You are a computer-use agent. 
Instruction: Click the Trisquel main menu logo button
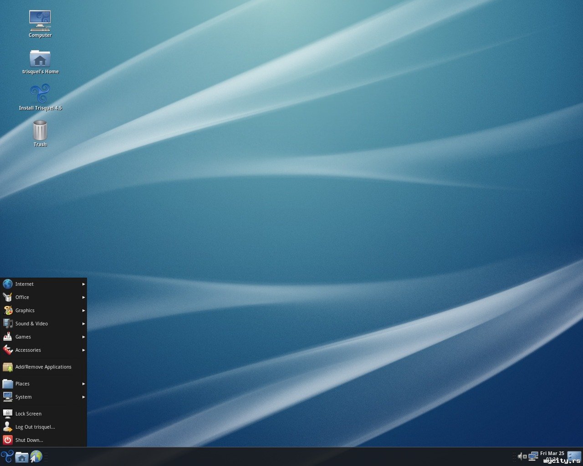click(7, 456)
